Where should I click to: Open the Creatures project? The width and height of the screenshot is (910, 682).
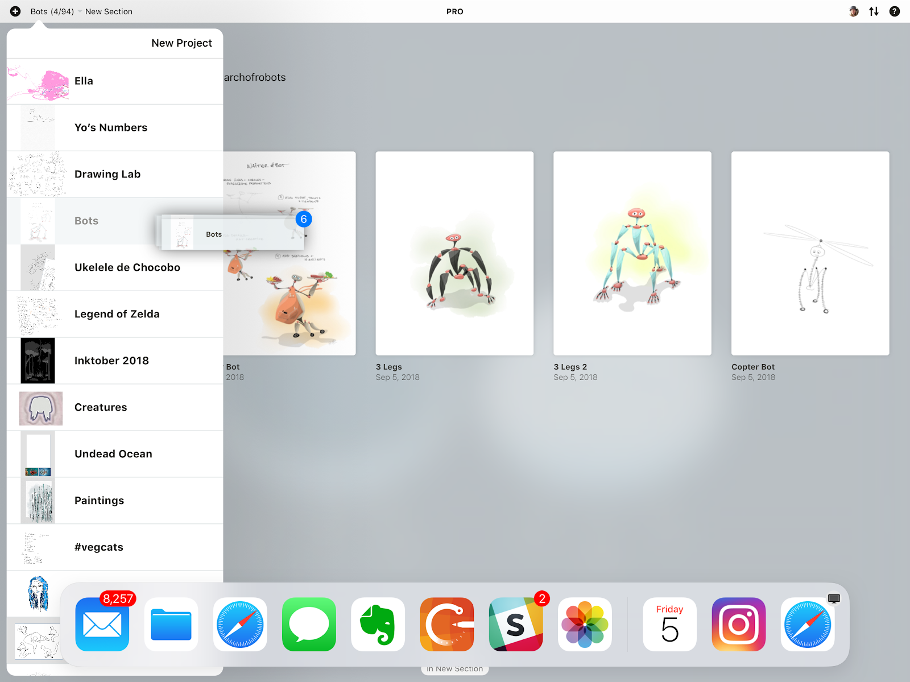click(115, 408)
